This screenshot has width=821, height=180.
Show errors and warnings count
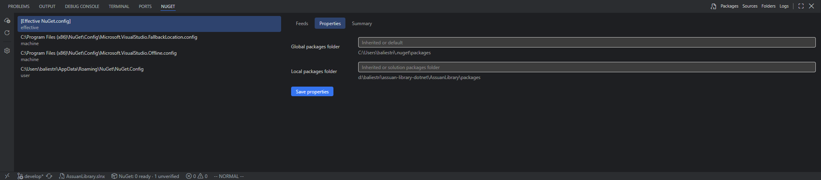[x=197, y=176]
